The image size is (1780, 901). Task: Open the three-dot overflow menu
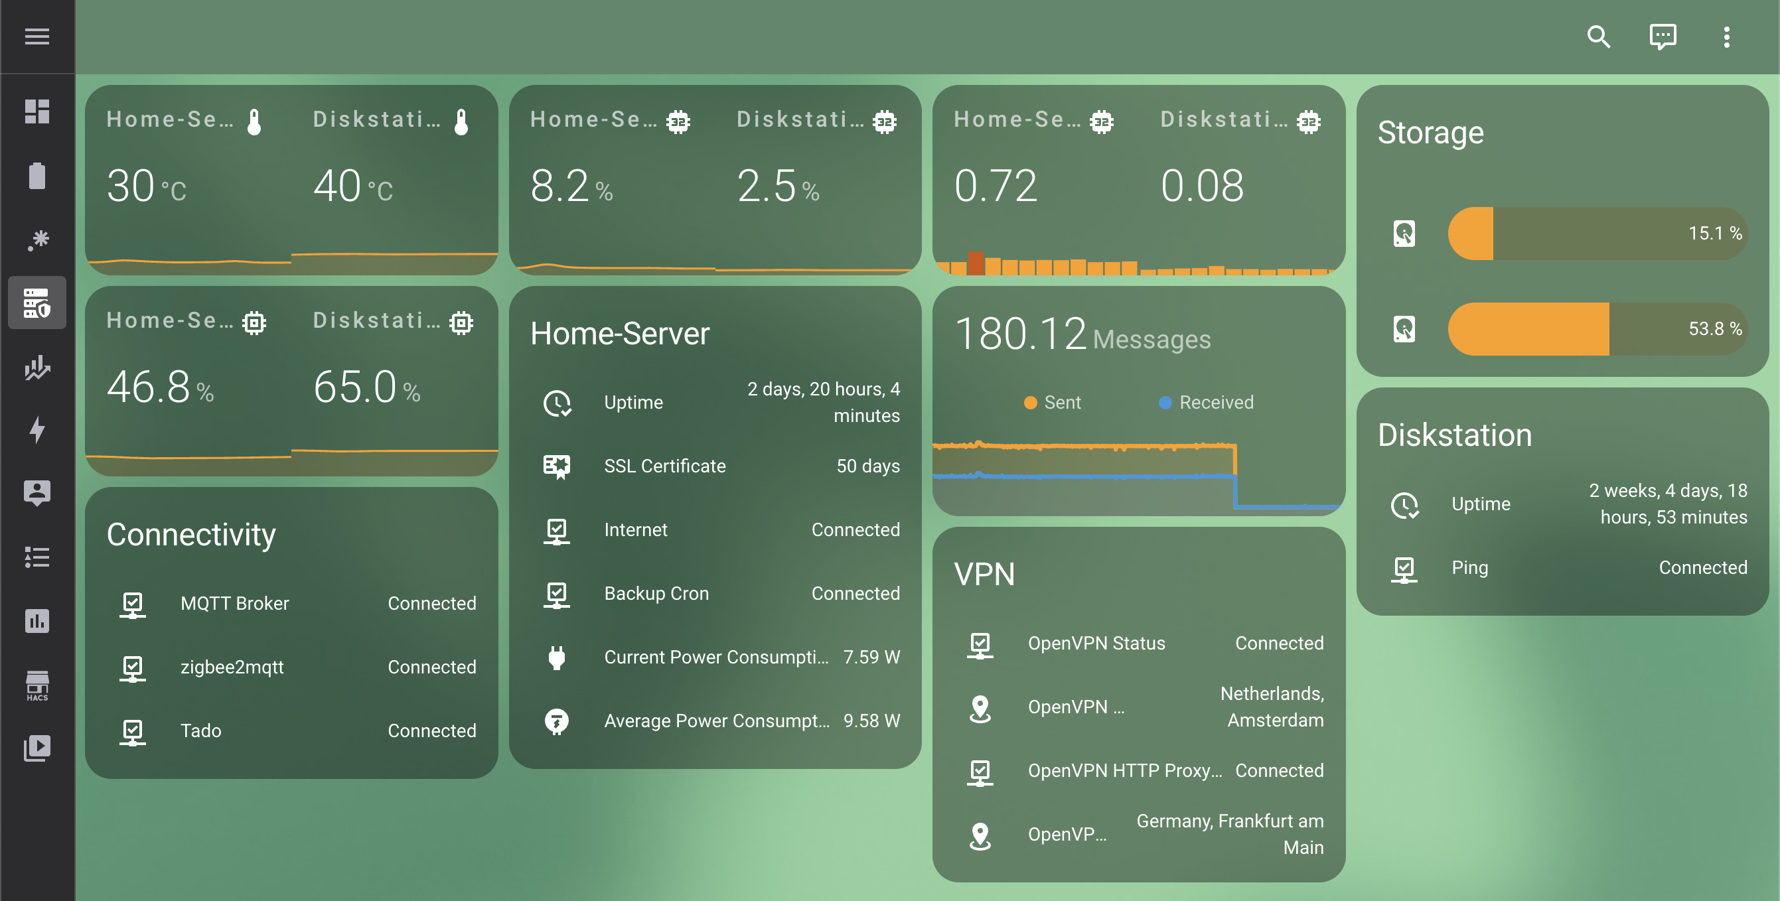click(x=1726, y=36)
